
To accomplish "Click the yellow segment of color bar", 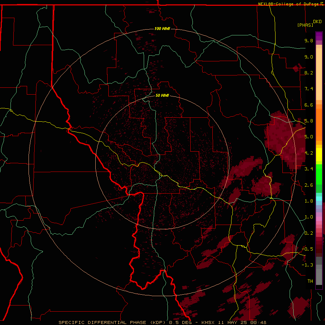I will point(319,155).
